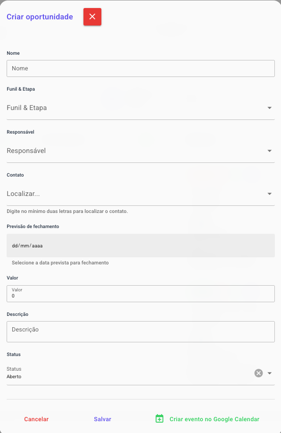Click the Nome text input field

pyautogui.click(x=140, y=68)
